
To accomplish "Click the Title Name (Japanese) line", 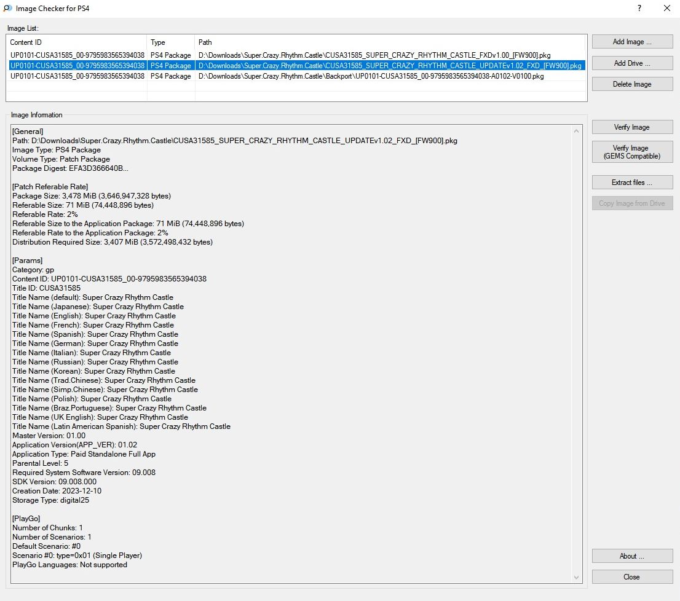I will pos(98,307).
